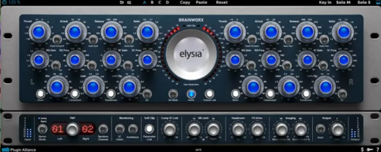This screenshot has width=381, height=152.
Task: Select preset bank D
Action: tap(167, 3)
